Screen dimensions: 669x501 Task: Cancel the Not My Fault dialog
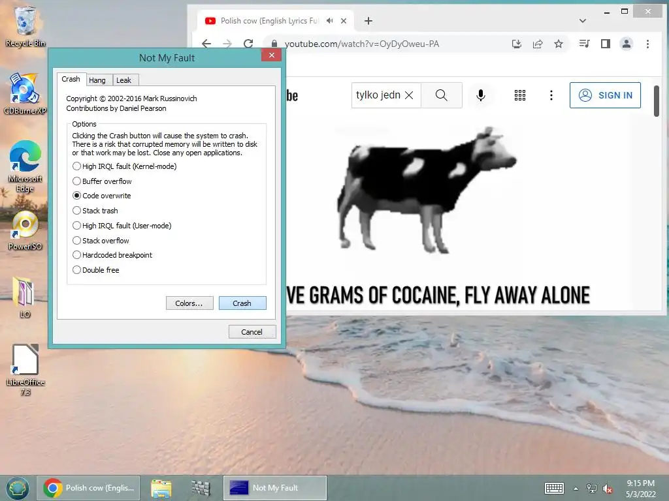click(252, 332)
